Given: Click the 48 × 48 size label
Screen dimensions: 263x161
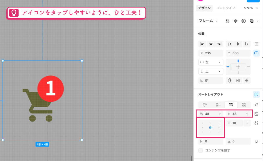Looking at the screenshot, I should [x=42, y=144].
